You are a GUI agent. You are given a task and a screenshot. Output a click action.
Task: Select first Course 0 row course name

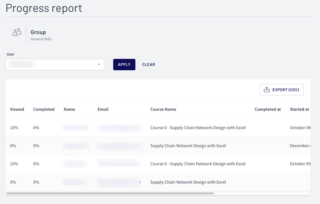[x=198, y=127]
